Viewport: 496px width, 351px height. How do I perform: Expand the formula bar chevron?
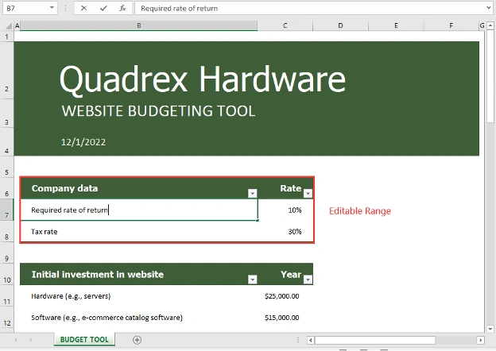[489, 8]
